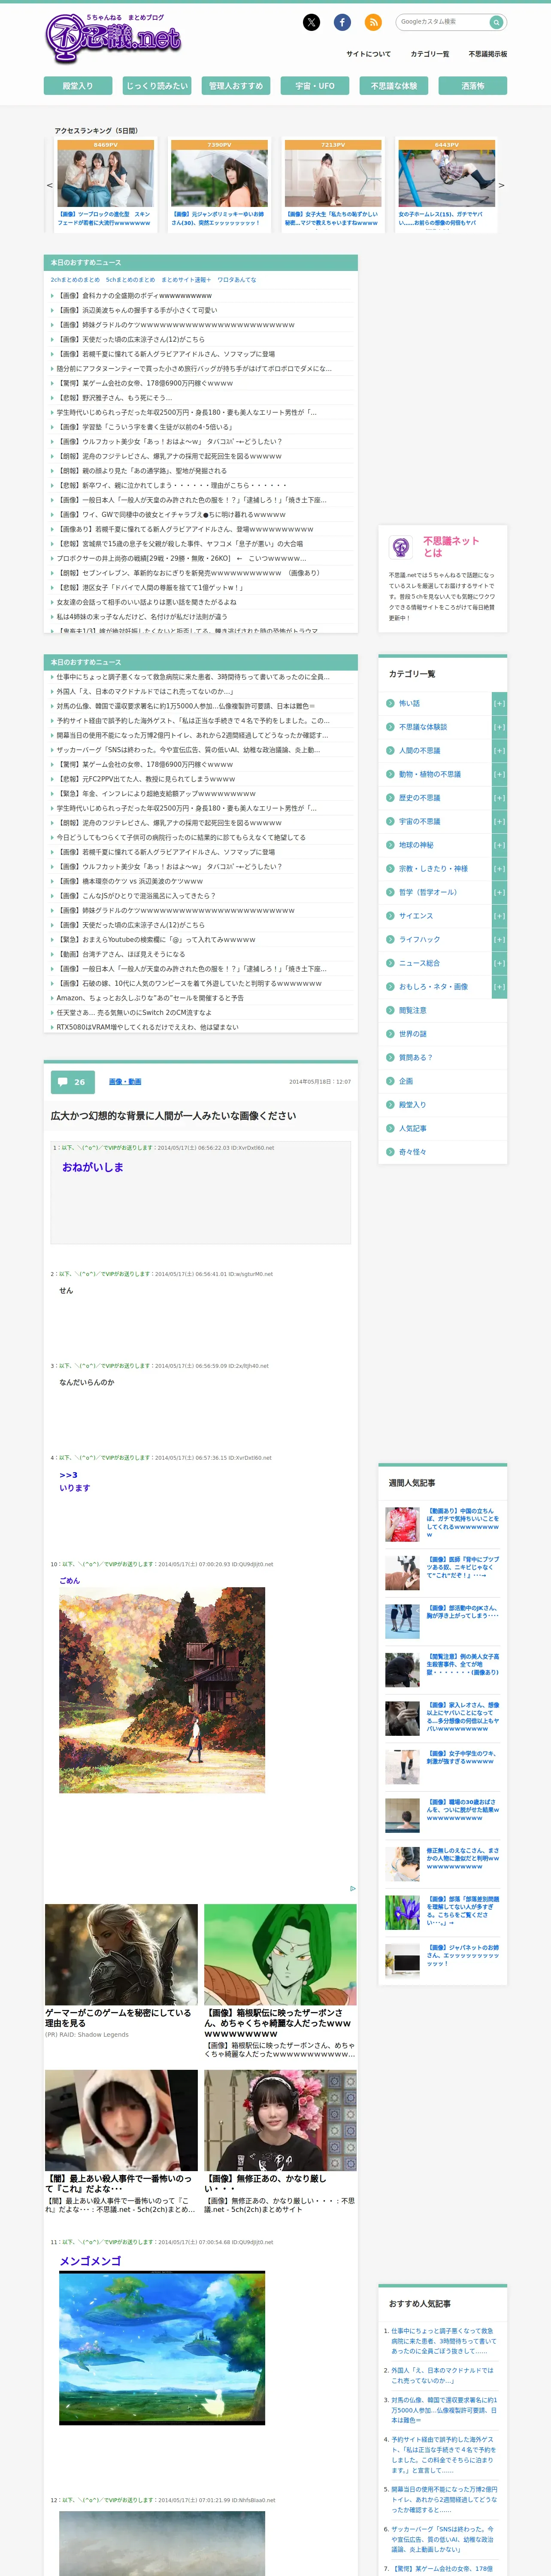Open the floating island image in post 11
Screen dimensions: 551x2576
162,2348
